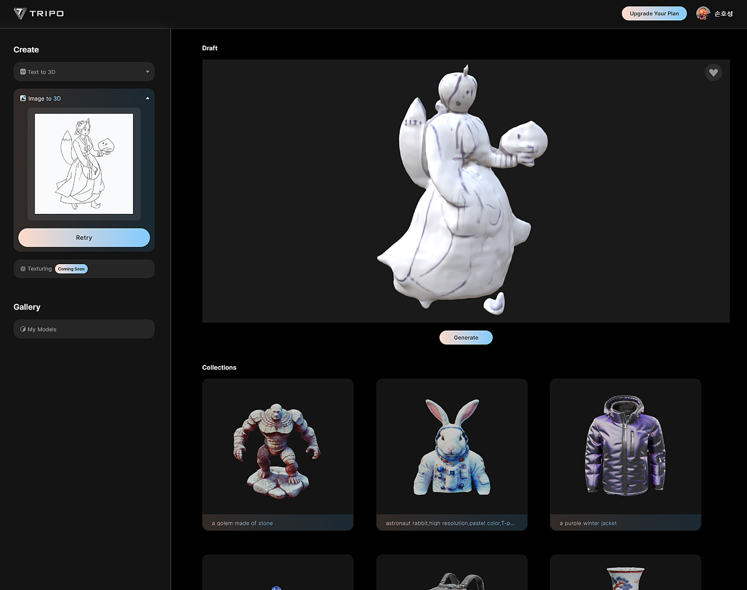Click the Texturing sparkle icon
The width and height of the screenshot is (747, 590).
point(23,269)
